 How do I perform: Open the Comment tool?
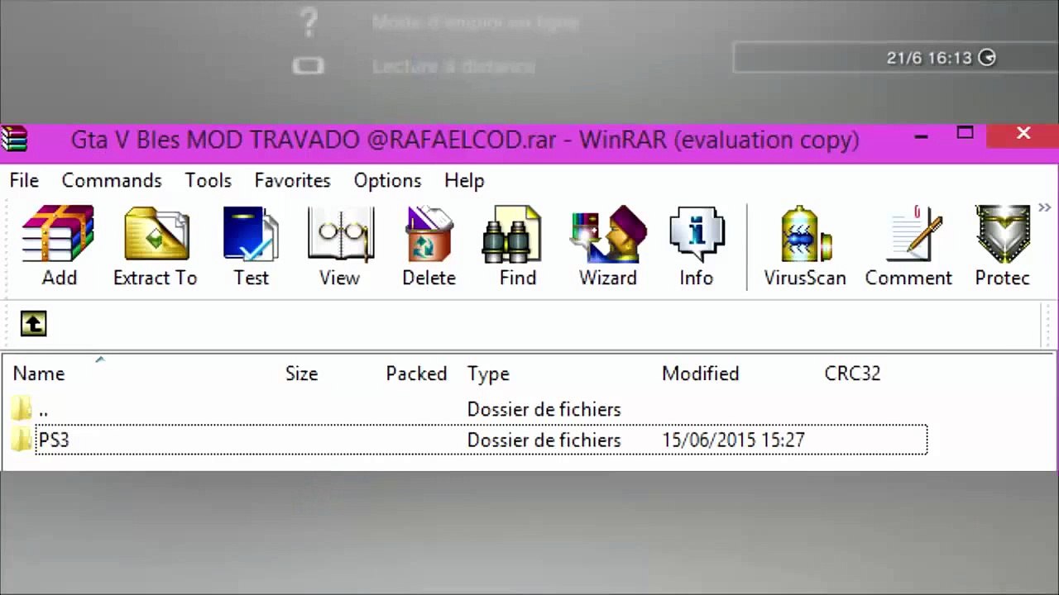point(908,245)
